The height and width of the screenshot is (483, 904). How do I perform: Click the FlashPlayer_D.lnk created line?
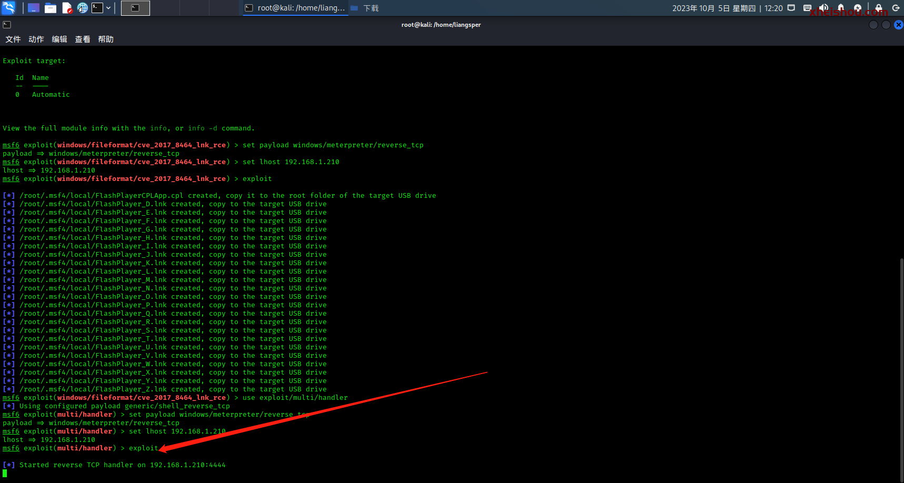click(165, 204)
